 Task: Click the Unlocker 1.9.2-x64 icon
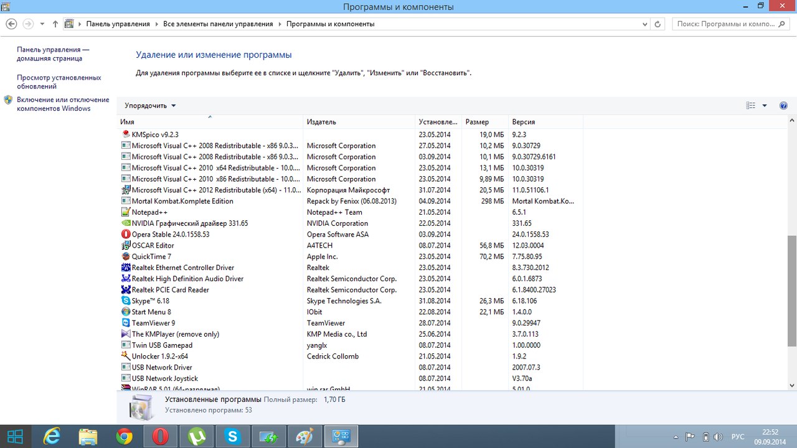tap(126, 357)
